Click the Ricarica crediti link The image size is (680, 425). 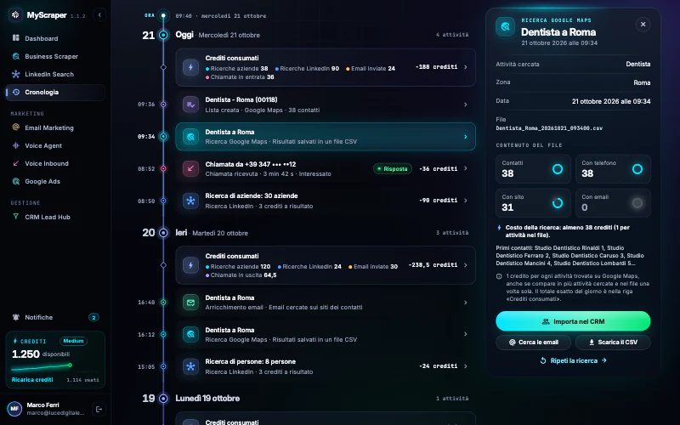pyautogui.click(x=32, y=379)
